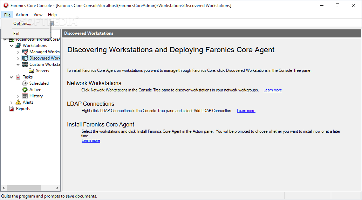Viewport: 362px width, 200px height.
Task: Select the History tree item
Action: pyautogui.click(x=36, y=96)
